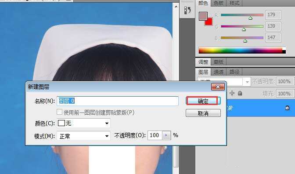Switch to the 路径 tab
The width and height of the screenshot is (295, 174).
click(x=234, y=72)
